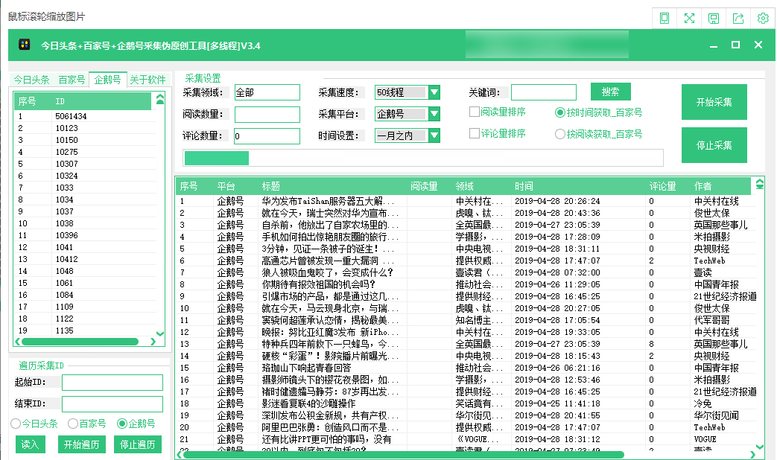Screen dimensions: 777x460
Task: Sort by the 阅读量 column header
Action: 424,186
